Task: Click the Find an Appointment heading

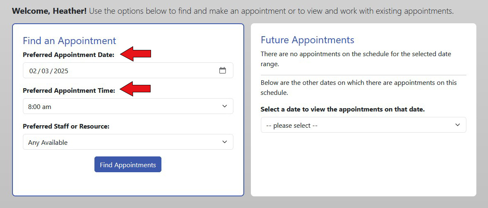Action: point(69,40)
